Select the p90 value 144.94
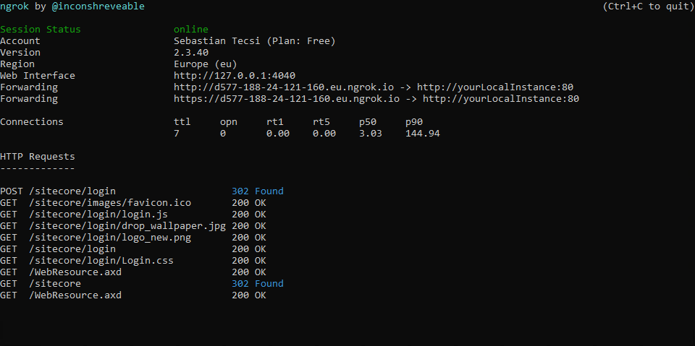Image resolution: width=695 pixels, height=346 pixels. 423,134
